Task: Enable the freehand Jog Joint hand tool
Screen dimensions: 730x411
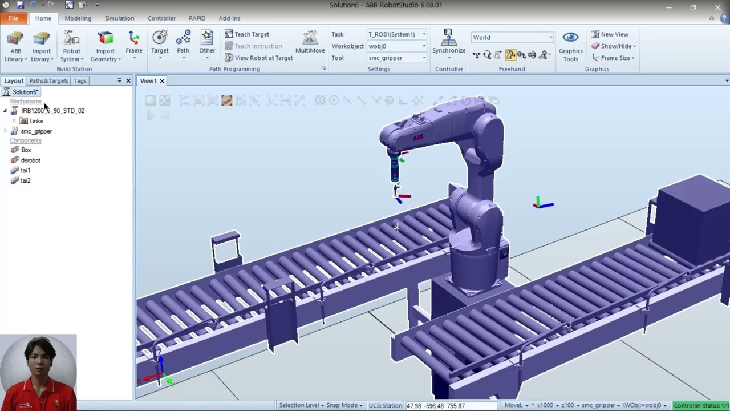Action: pos(498,55)
